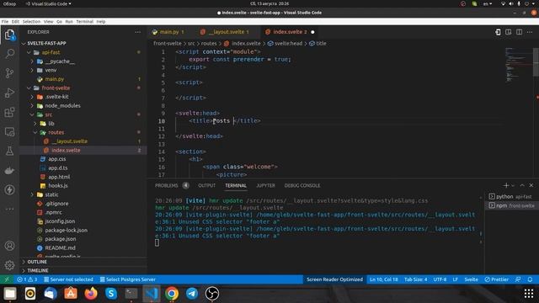Viewport: 539px width, 303px height.
Task: Open the Terminal menu
Action: click(84, 21)
